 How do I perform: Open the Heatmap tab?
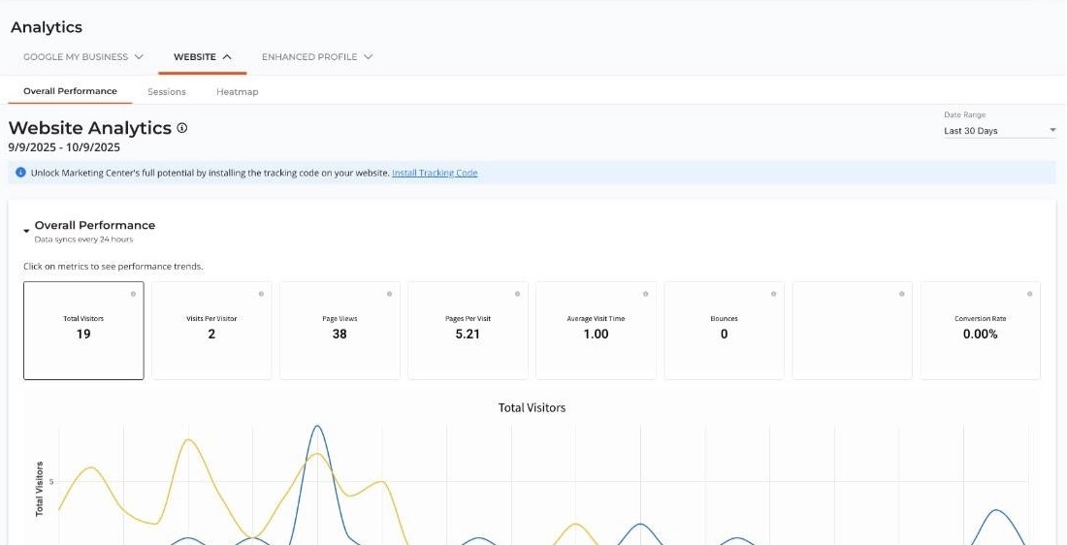[237, 92]
